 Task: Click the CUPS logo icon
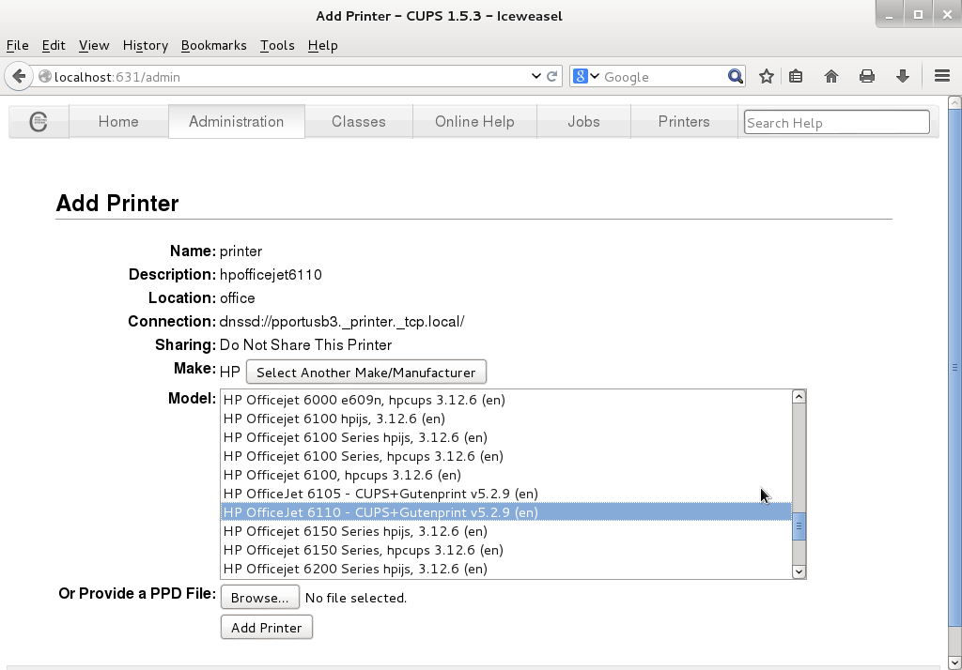pos(38,121)
